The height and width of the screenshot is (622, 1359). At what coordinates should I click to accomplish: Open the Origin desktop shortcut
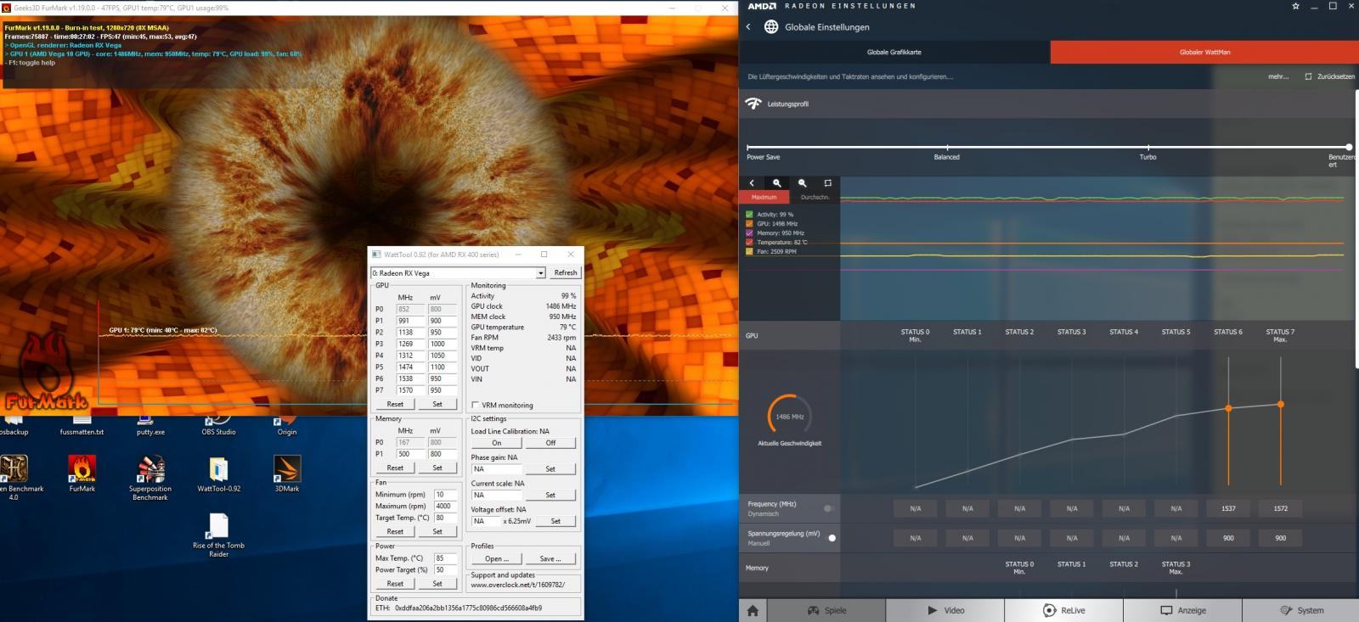coord(287,423)
